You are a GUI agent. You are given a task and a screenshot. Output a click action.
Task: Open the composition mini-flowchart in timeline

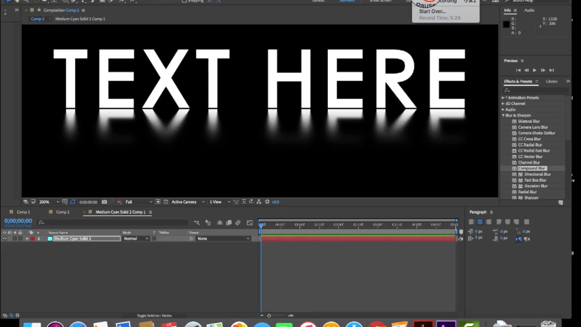(197, 223)
